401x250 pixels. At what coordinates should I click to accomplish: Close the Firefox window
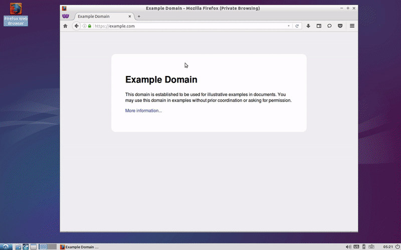tap(354, 8)
